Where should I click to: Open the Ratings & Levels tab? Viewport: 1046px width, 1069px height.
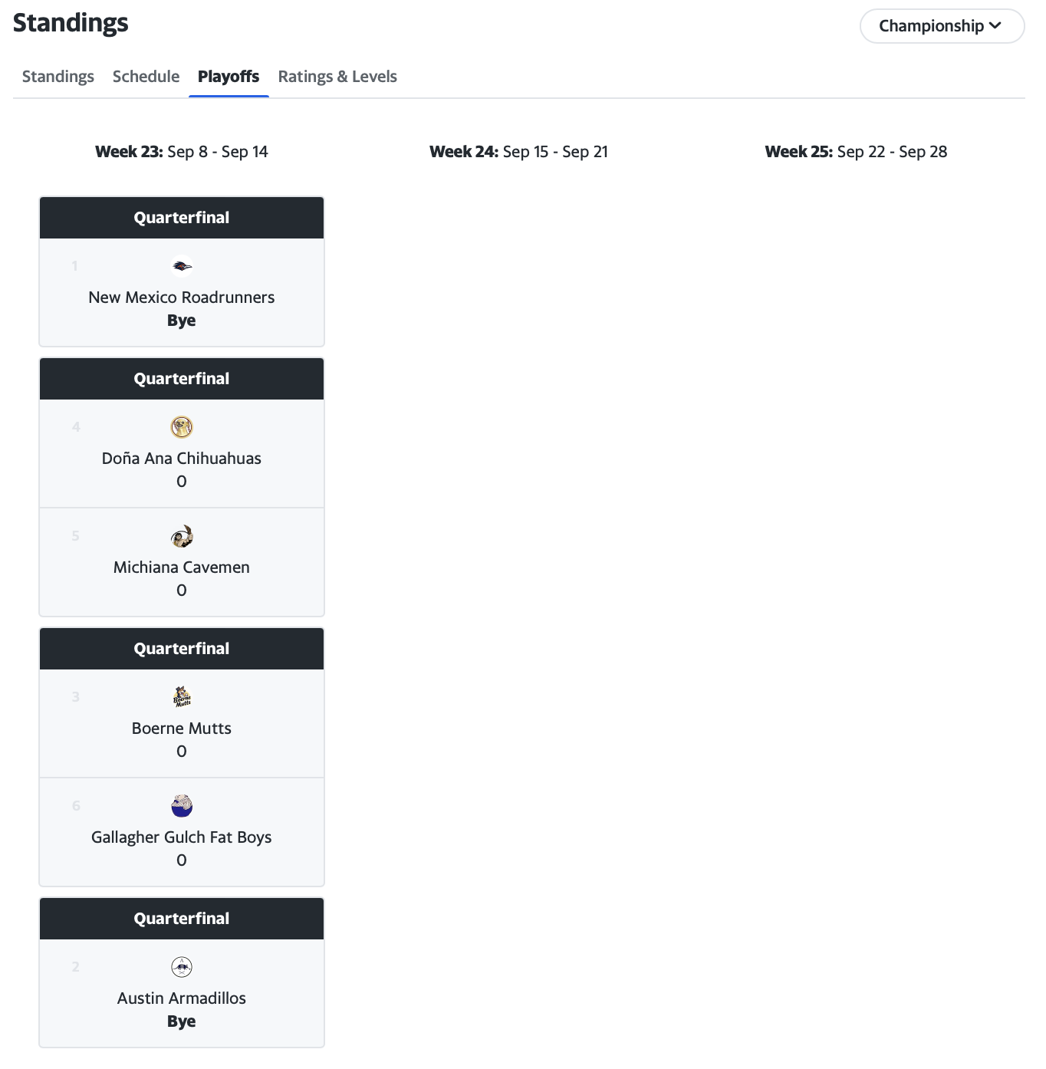[x=337, y=77]
